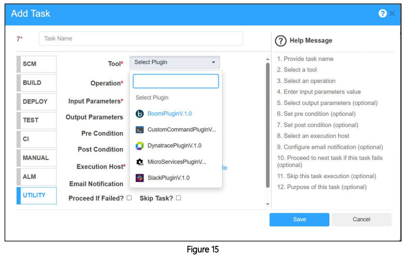Save the new task
The width and height of the screenshot is (404, 255).
pos(299,220)
